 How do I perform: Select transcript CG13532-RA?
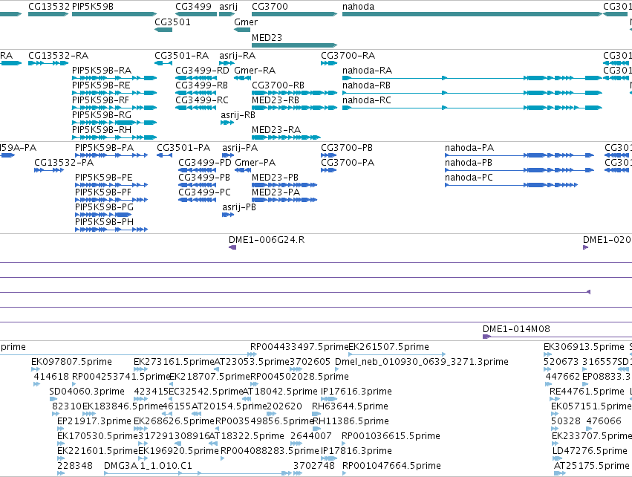click(59, 56)
